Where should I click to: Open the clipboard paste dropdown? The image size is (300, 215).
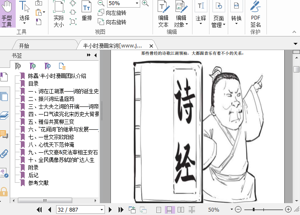(x=44, y=12)
